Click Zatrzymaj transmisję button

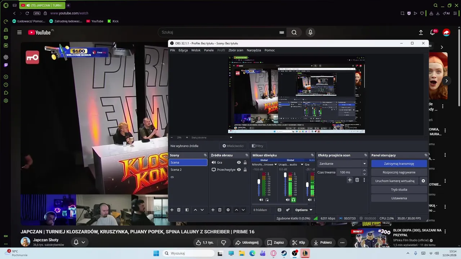coord(399,164)
